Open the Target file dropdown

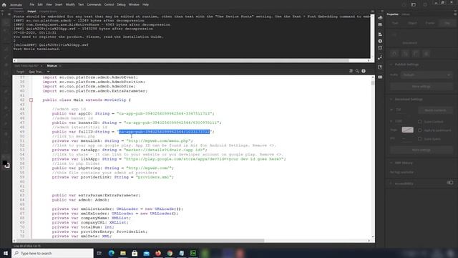(x=39, y=72)
